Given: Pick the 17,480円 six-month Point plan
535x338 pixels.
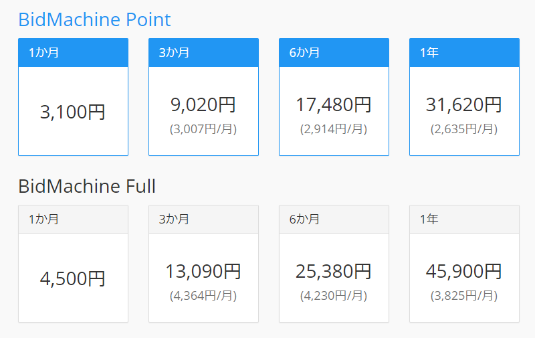Looking at the screenshot, I should pyautogui.click(x=334, y=105).
